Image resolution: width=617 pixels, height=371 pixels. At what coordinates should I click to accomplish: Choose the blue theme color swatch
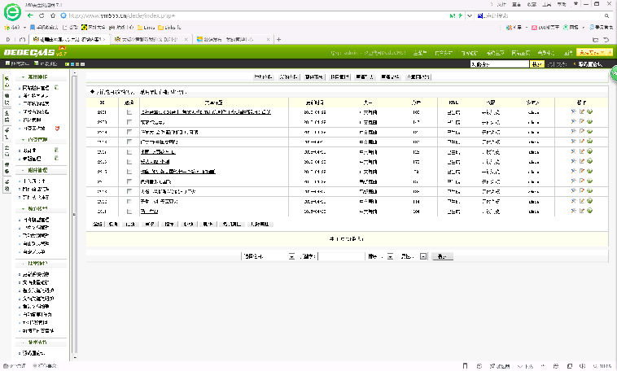point(72,63)
